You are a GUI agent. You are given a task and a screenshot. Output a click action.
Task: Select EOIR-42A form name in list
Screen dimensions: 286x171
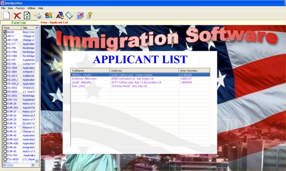point(12,139)
